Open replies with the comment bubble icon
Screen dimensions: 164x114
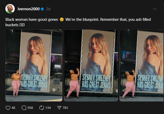point(24,108)
